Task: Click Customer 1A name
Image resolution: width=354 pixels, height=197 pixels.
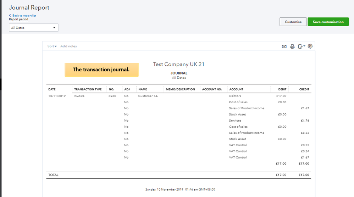Action: click(x=148, y=96)
